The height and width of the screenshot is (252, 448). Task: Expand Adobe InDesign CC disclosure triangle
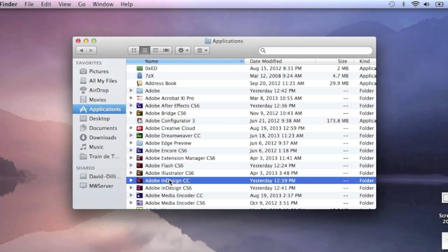click(131, 181)
